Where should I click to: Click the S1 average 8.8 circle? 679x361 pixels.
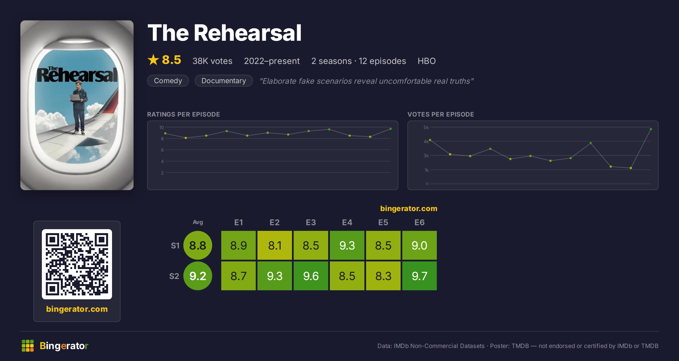point(198,245)
